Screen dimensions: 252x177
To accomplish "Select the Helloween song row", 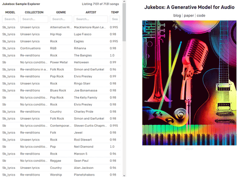I will pyautogui.click(x=61, y=62).
